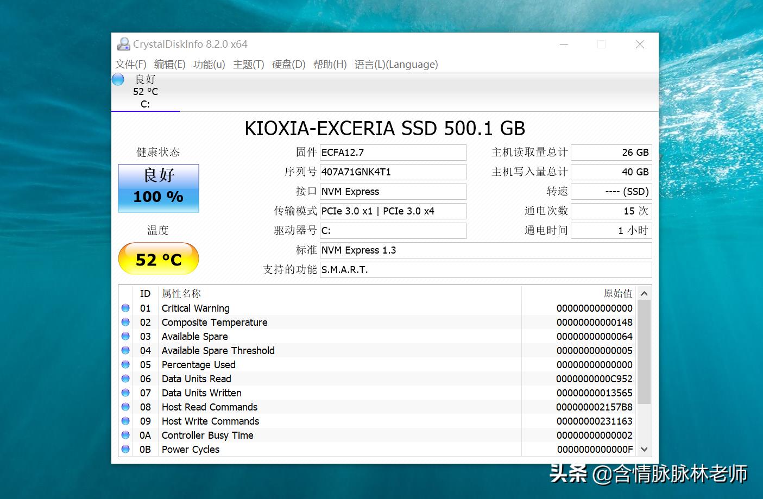
Task: Click the status icon next to Power Cycles
Action: pyautogui.click(x=125, y=449)
